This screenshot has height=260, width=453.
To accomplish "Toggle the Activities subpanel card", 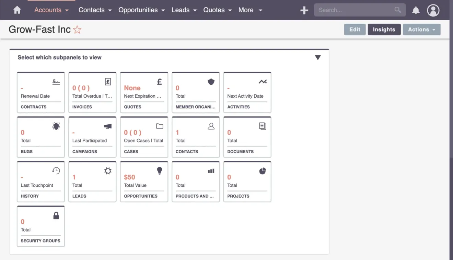I will 247,92.
